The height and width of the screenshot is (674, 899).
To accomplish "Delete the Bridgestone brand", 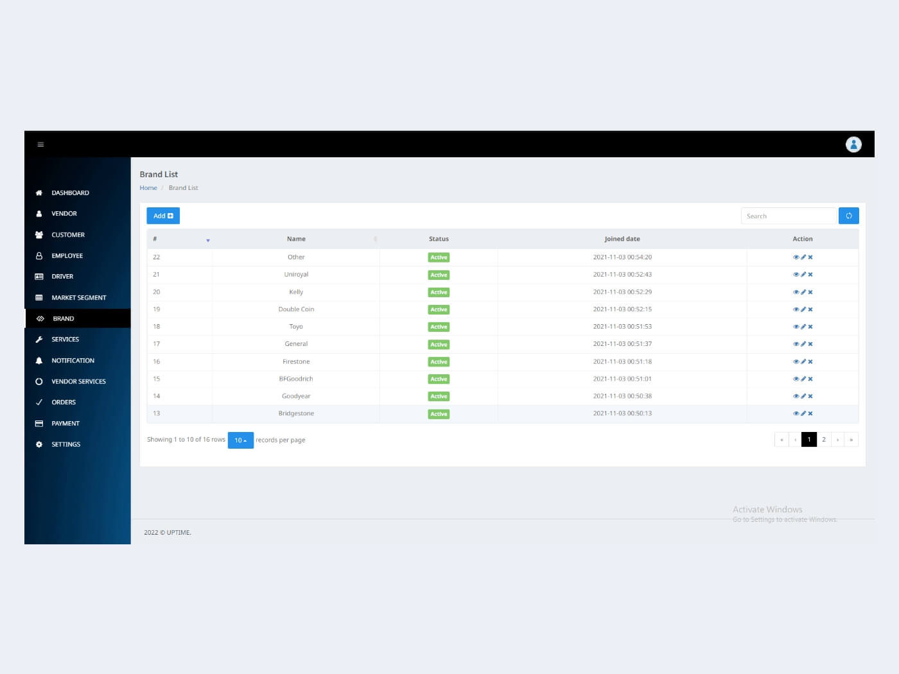I will click(x=810, y=413).
